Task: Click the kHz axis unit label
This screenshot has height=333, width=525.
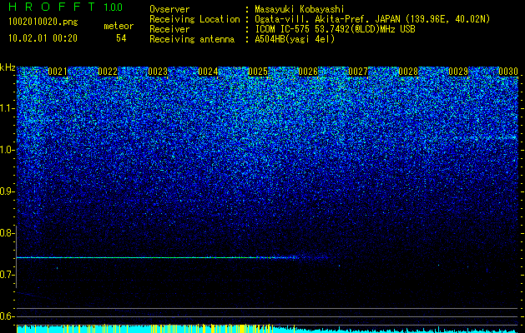Action: pyautogui.click(x=8, y=67)
